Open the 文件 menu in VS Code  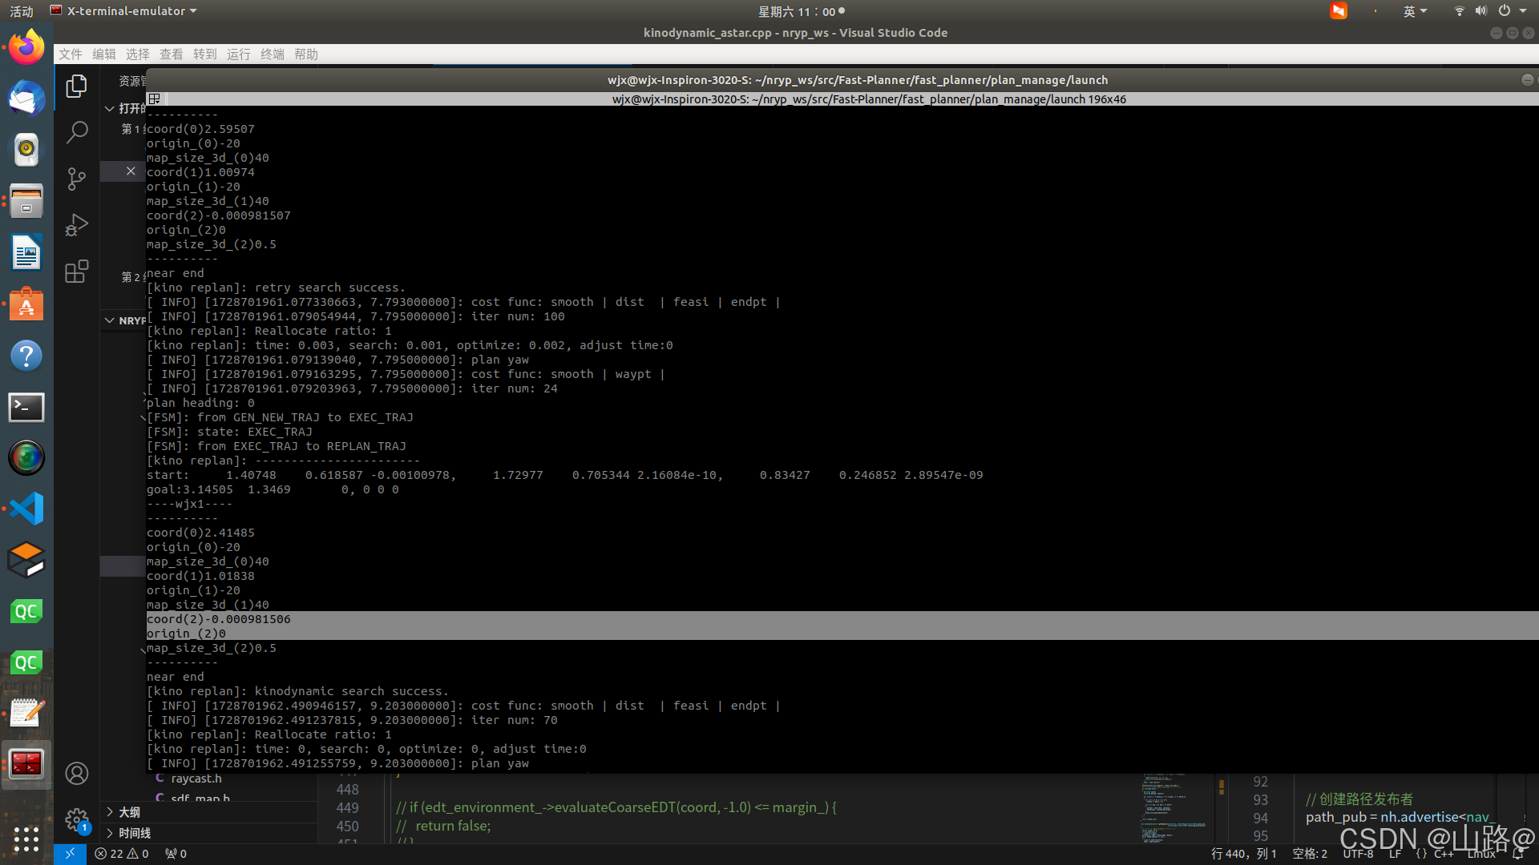(x=69, y=54)
